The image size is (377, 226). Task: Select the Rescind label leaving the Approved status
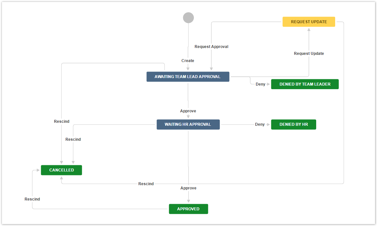(32, 199)
